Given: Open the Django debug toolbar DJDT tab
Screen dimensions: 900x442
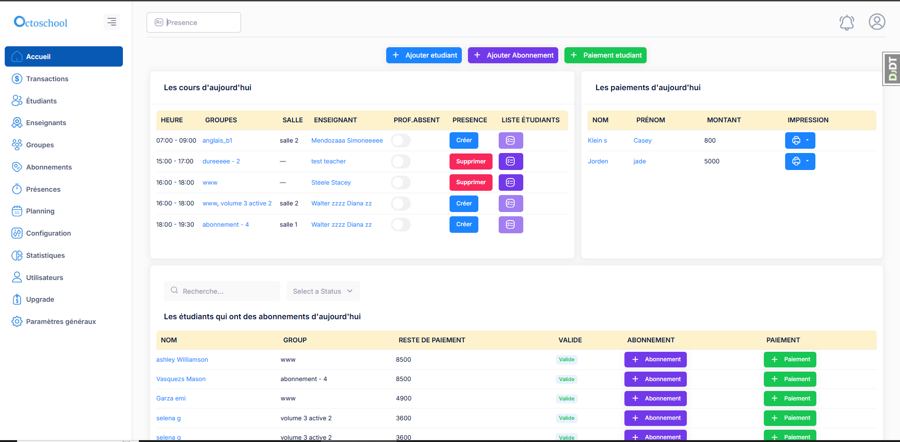Looking at the screenshot, I should point(891,69).
